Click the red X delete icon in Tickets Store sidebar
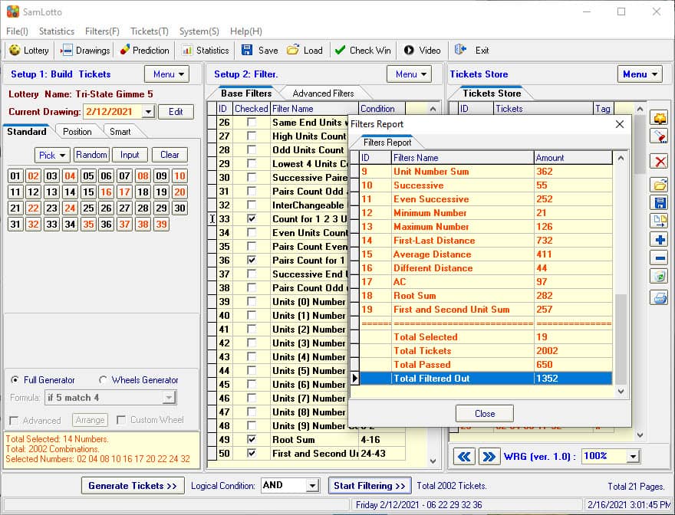 click(660, 162)
